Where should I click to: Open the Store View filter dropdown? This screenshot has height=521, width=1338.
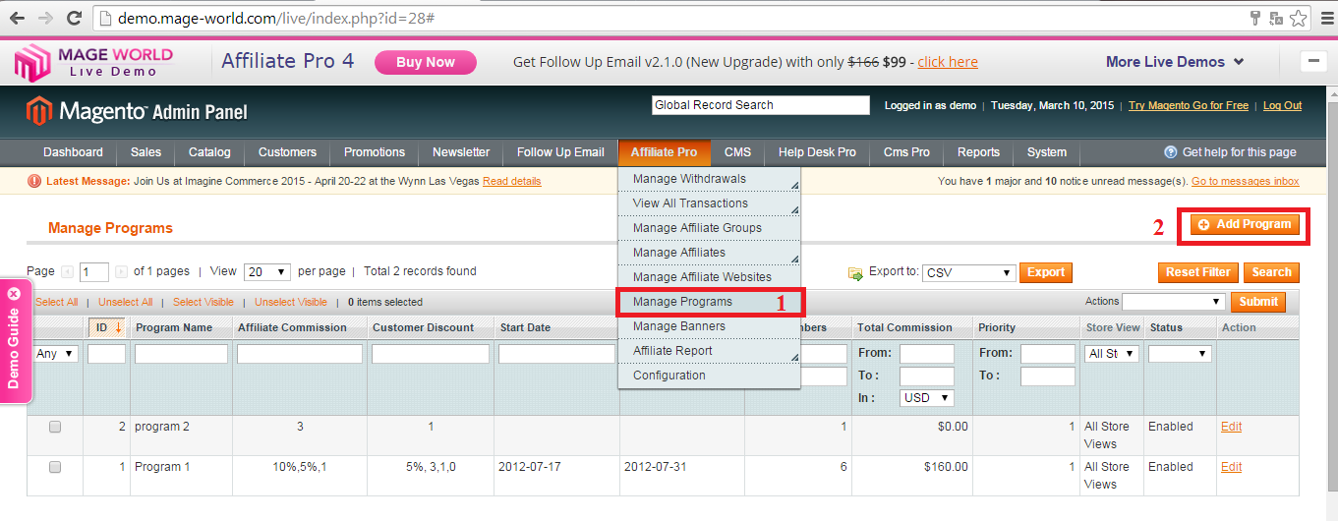coord(1112,354)
